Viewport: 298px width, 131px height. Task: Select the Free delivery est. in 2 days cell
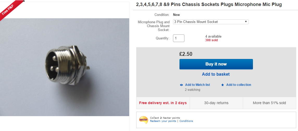163,103
